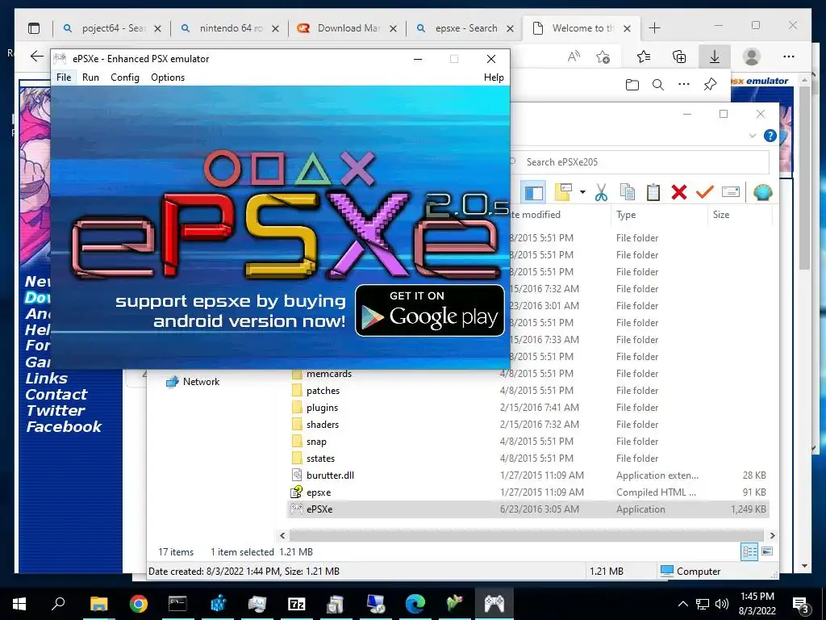Click the Explorer horizontal scrollbar right arrow
The width and height of the screenshot is (826, 620).
click(x=772, y=535)
